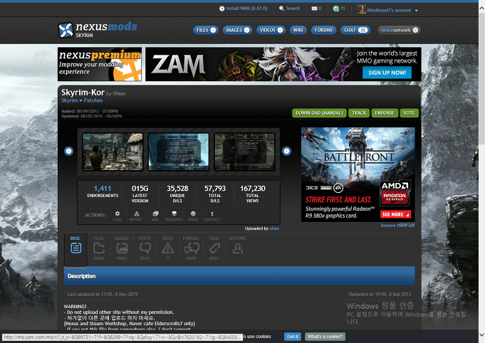Switch to the Files tab

pyautogui.click(x=99, y=248)
